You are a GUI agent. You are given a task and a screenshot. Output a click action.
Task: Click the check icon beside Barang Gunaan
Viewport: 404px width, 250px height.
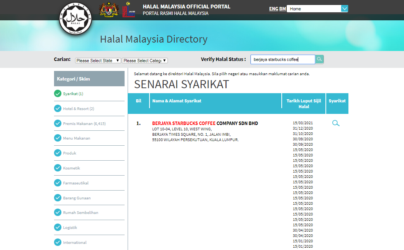point(58,198)
